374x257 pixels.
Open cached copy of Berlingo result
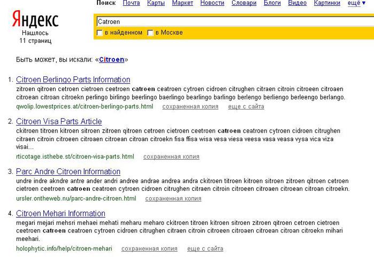(x=190, y=107)
